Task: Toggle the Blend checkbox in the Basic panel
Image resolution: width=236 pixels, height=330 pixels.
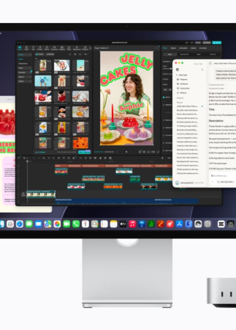Action: click(164, 97)
